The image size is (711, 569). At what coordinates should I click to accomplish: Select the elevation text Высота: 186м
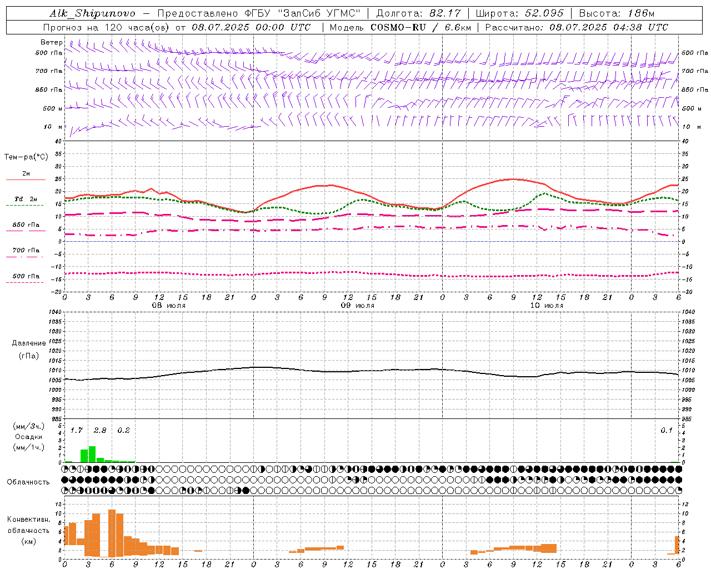click(617, 13)
